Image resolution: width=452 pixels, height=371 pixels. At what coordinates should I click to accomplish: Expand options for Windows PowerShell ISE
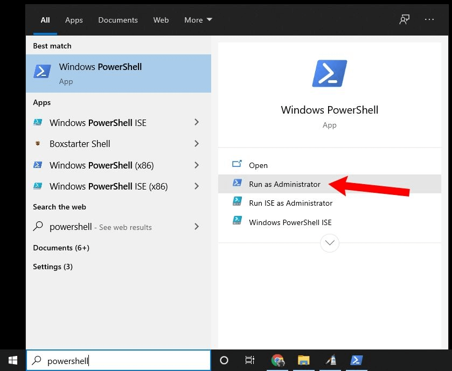(x=197, y=123)
